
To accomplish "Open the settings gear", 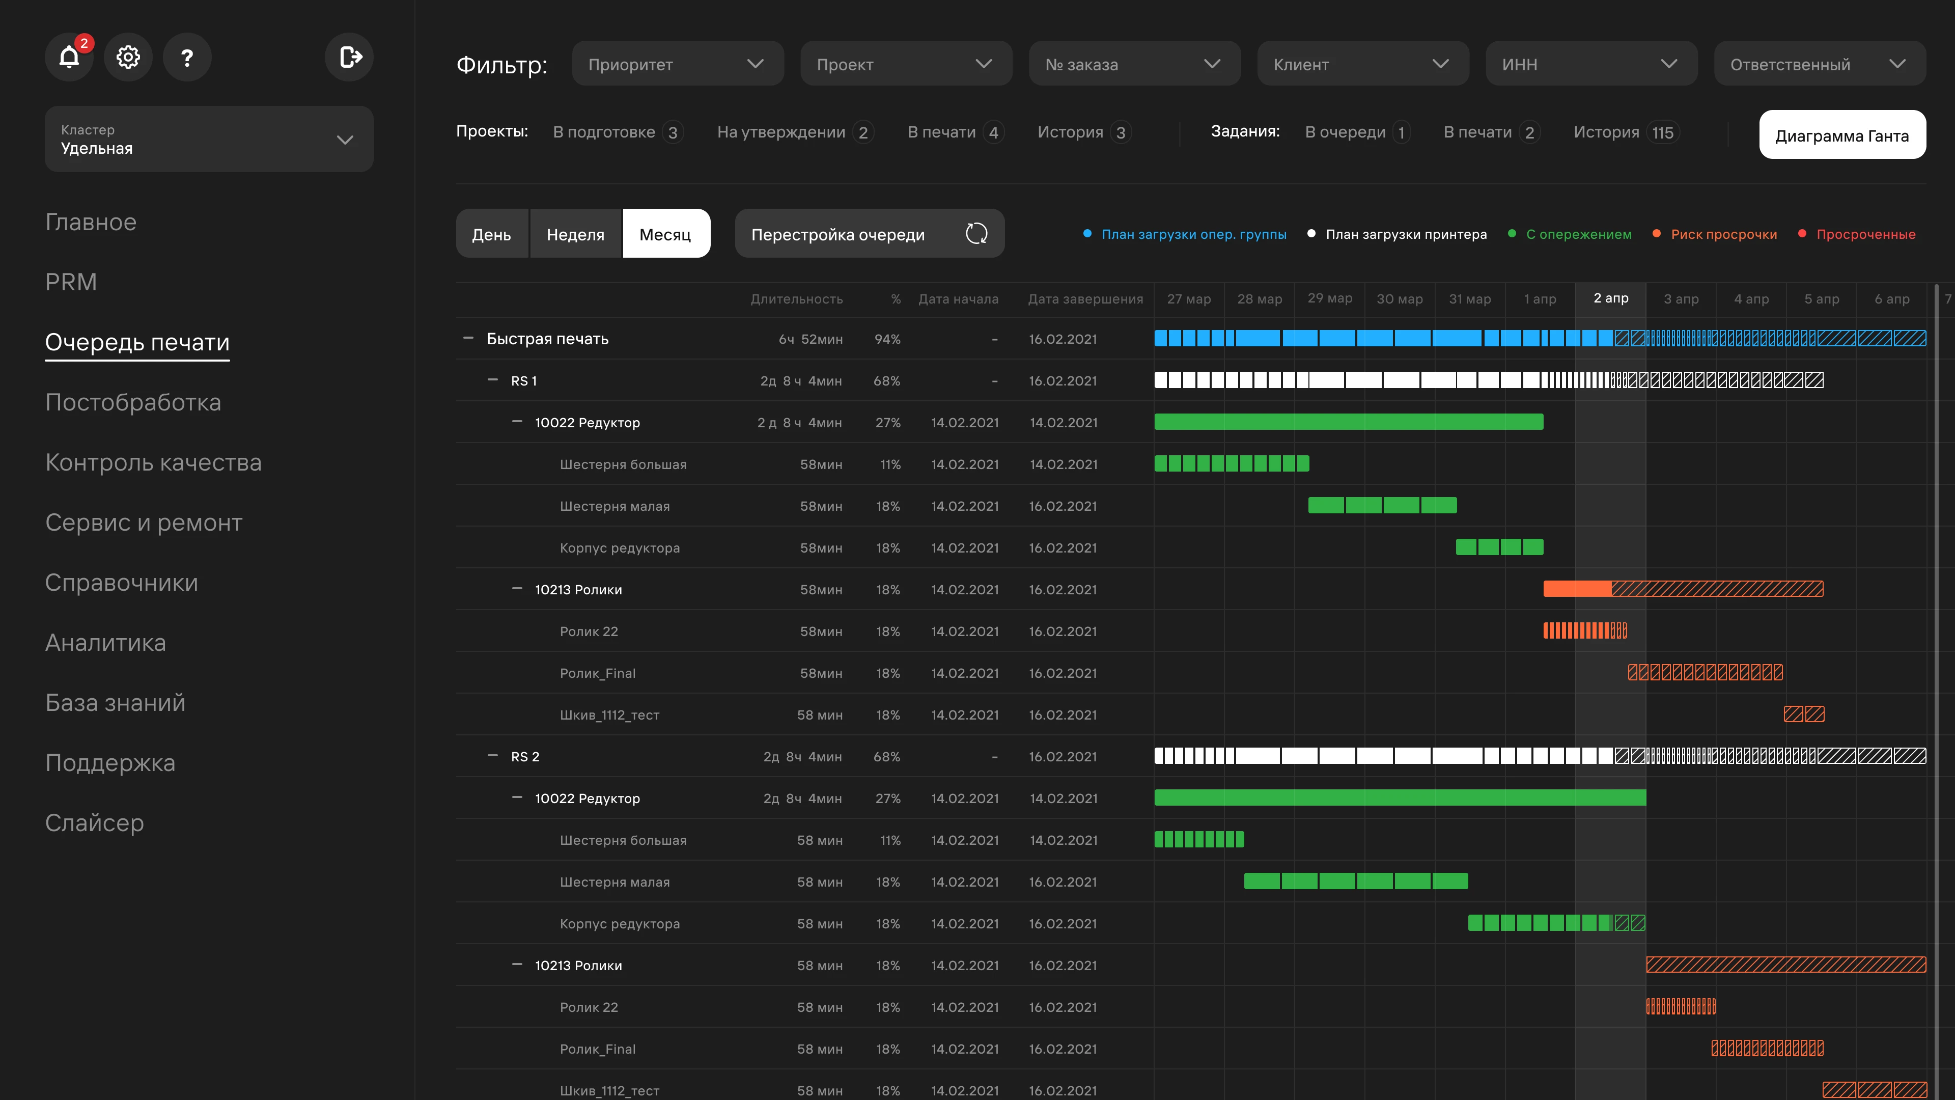I will pos(128,57).
